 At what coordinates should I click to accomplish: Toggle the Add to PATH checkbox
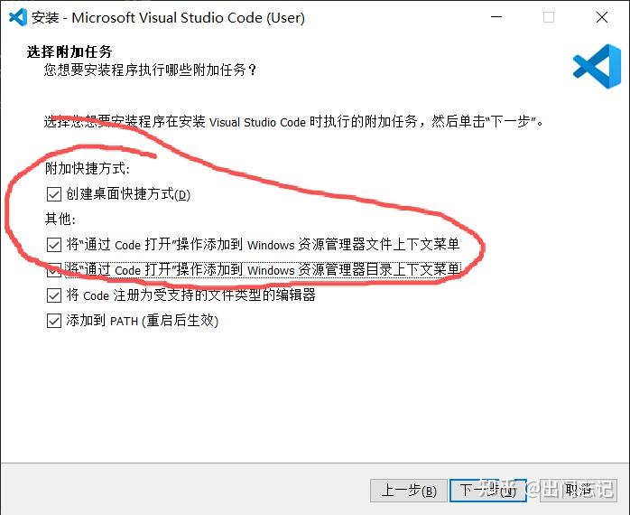tap(54, 321)
